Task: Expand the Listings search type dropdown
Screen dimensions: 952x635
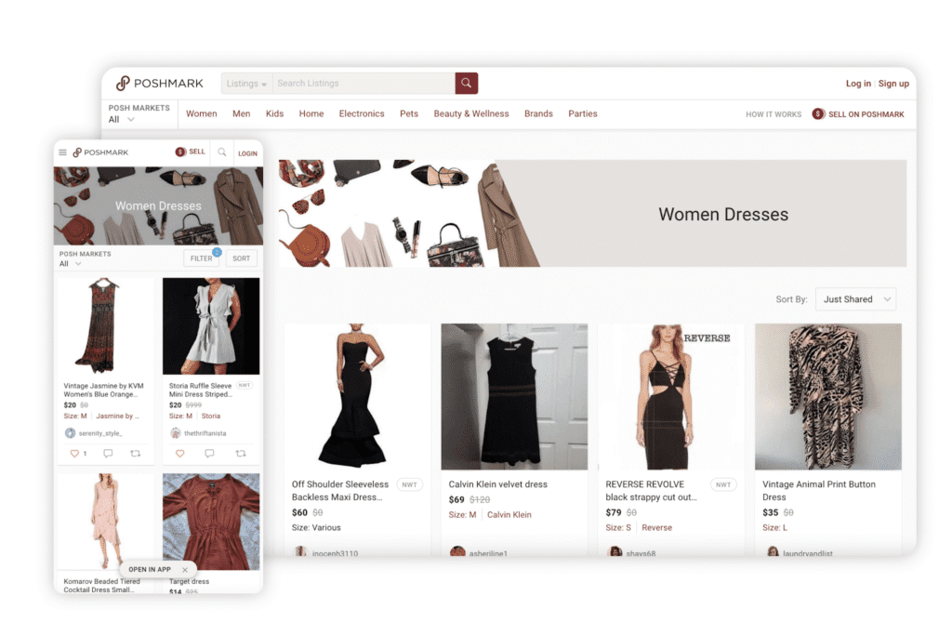Action: click(246, 84)
